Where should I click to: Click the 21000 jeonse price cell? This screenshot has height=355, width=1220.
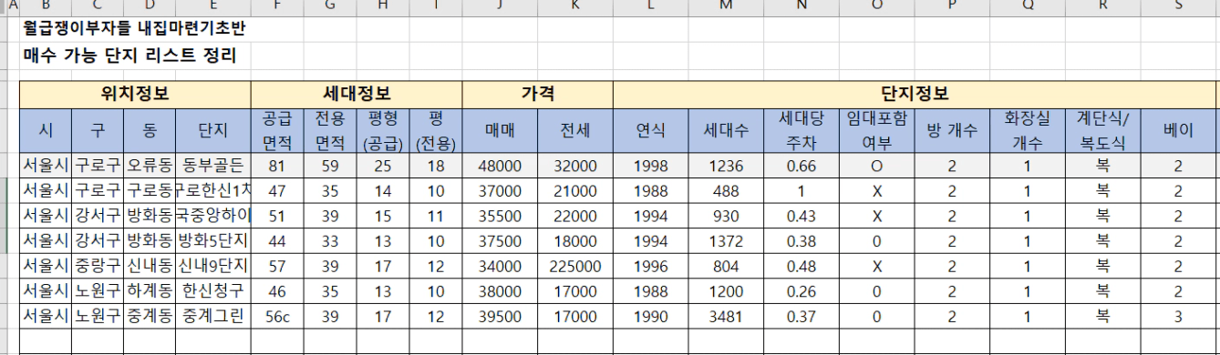[574, 191]
